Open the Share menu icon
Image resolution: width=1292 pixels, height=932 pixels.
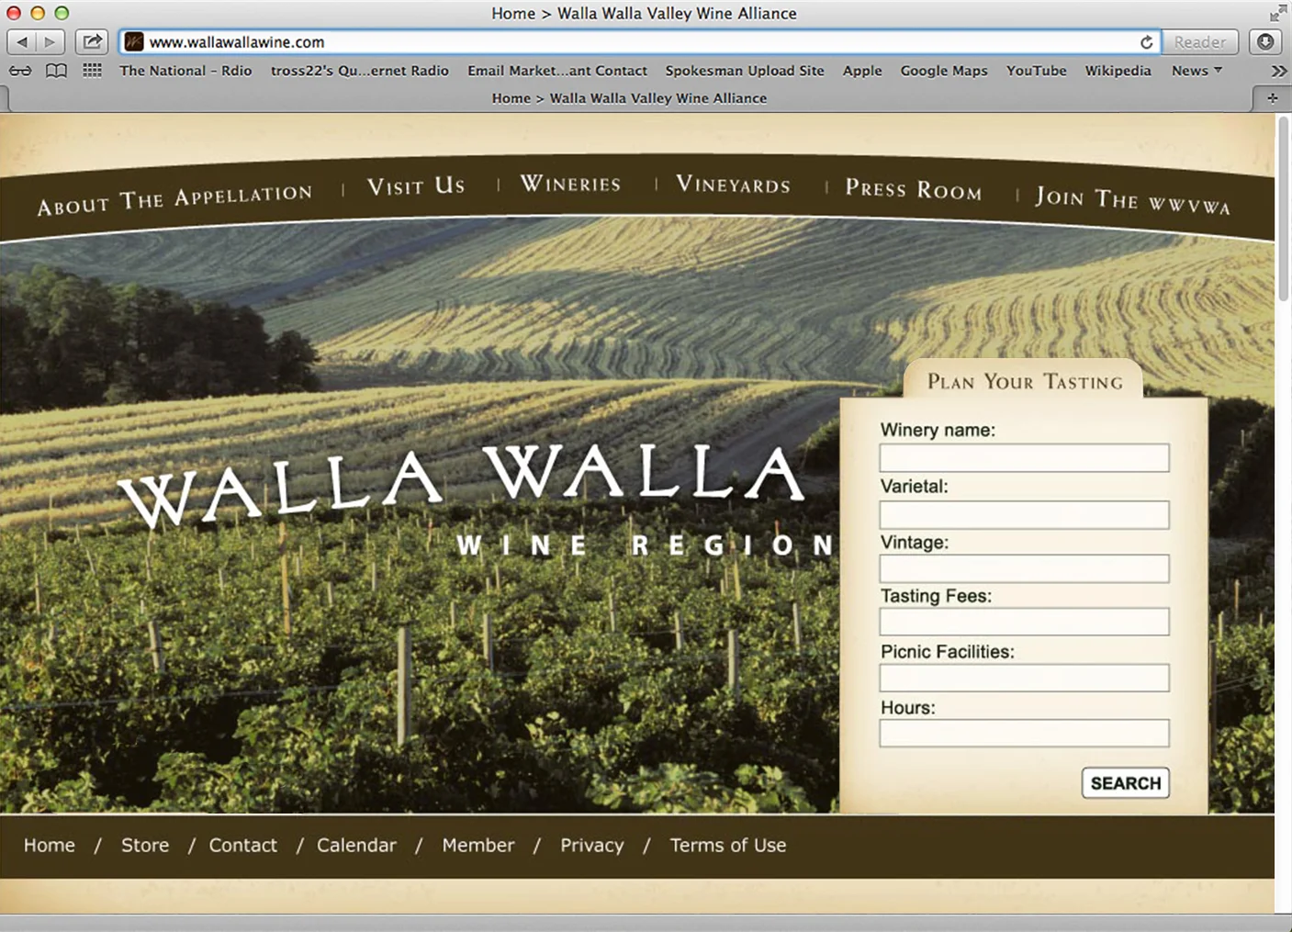(92, 42)
